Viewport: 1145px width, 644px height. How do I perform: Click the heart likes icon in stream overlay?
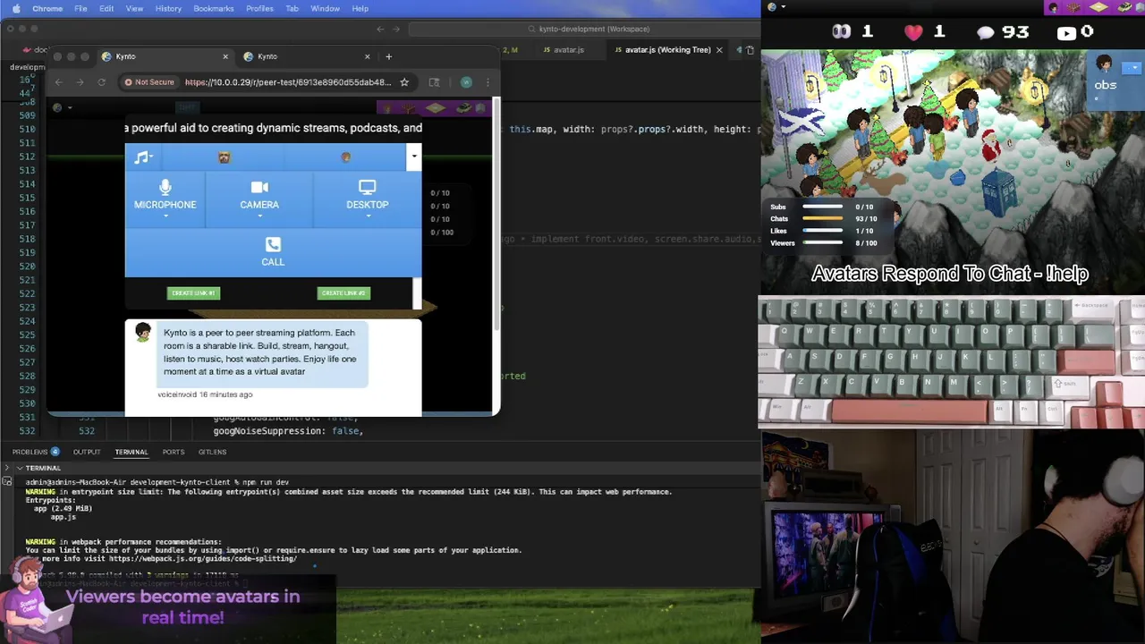click(x=912, y=32)
